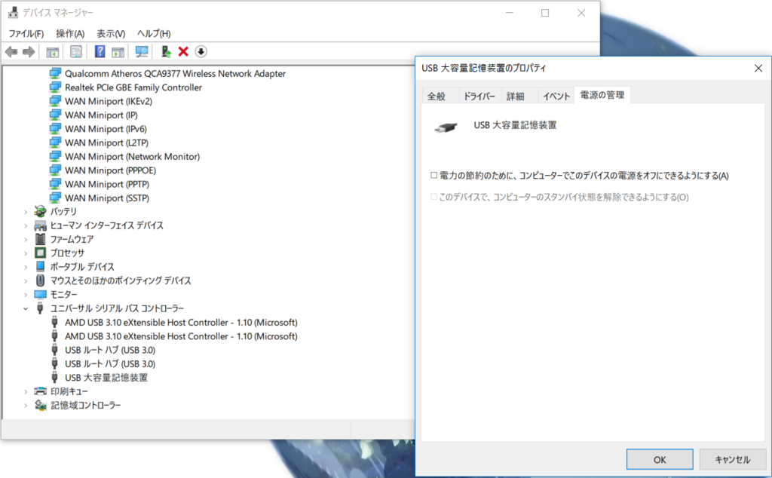Select USB 大容量記憶装置 in device tree
The width and height of the screenshot is (772, 478).
tap(106, 378)
